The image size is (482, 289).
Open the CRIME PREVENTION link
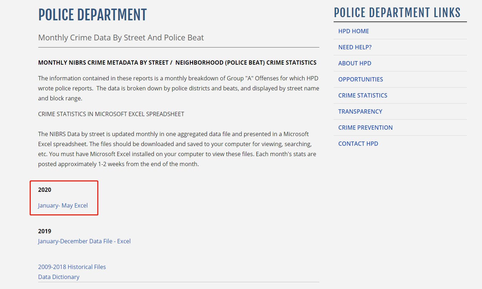[365, 128]
